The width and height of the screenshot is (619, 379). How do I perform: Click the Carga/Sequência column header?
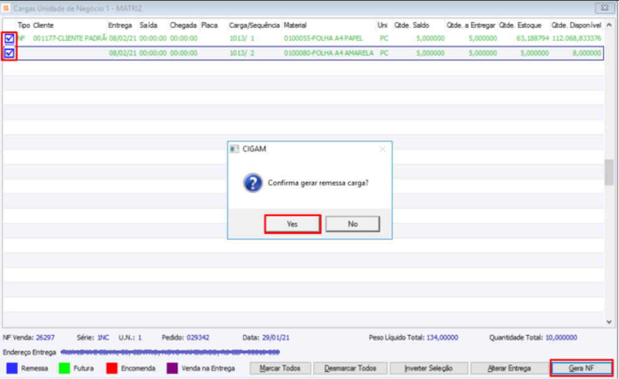click(x=254, y=26)
